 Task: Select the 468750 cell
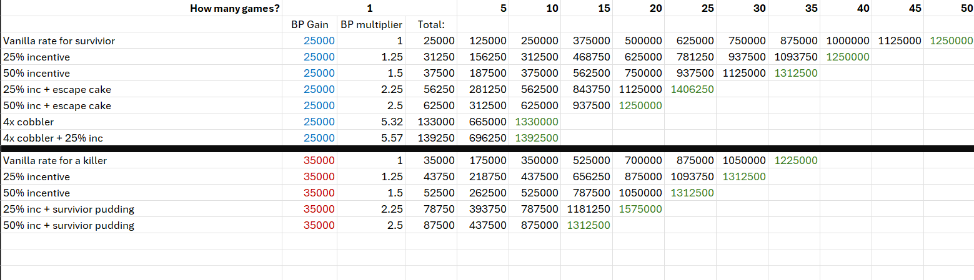click(x=587, y=57)
